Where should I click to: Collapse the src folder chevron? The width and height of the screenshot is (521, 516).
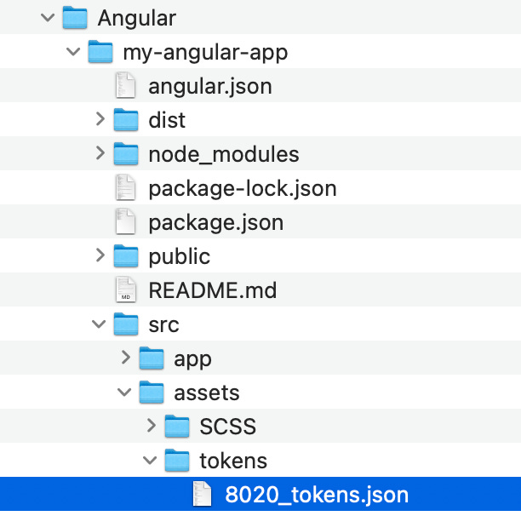pos(99,324)
